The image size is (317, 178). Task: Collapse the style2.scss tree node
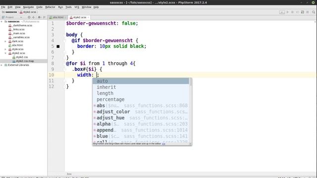(5, 53)
